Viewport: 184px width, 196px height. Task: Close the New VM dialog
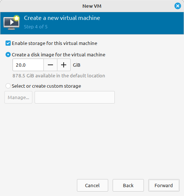[x=178, y=6]
